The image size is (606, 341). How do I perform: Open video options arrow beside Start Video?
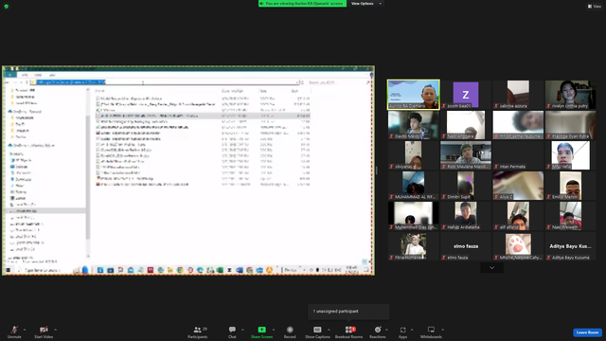tap(55, 330)
